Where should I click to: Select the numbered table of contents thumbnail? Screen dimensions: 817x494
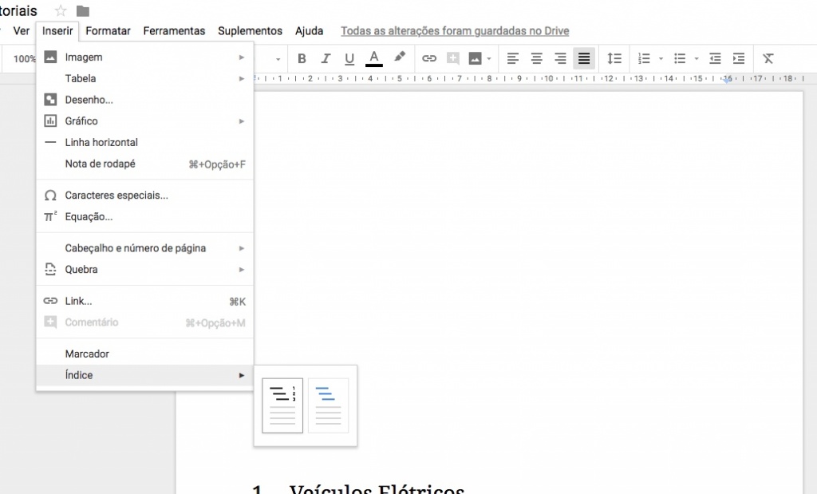click(x=282, y=405)
